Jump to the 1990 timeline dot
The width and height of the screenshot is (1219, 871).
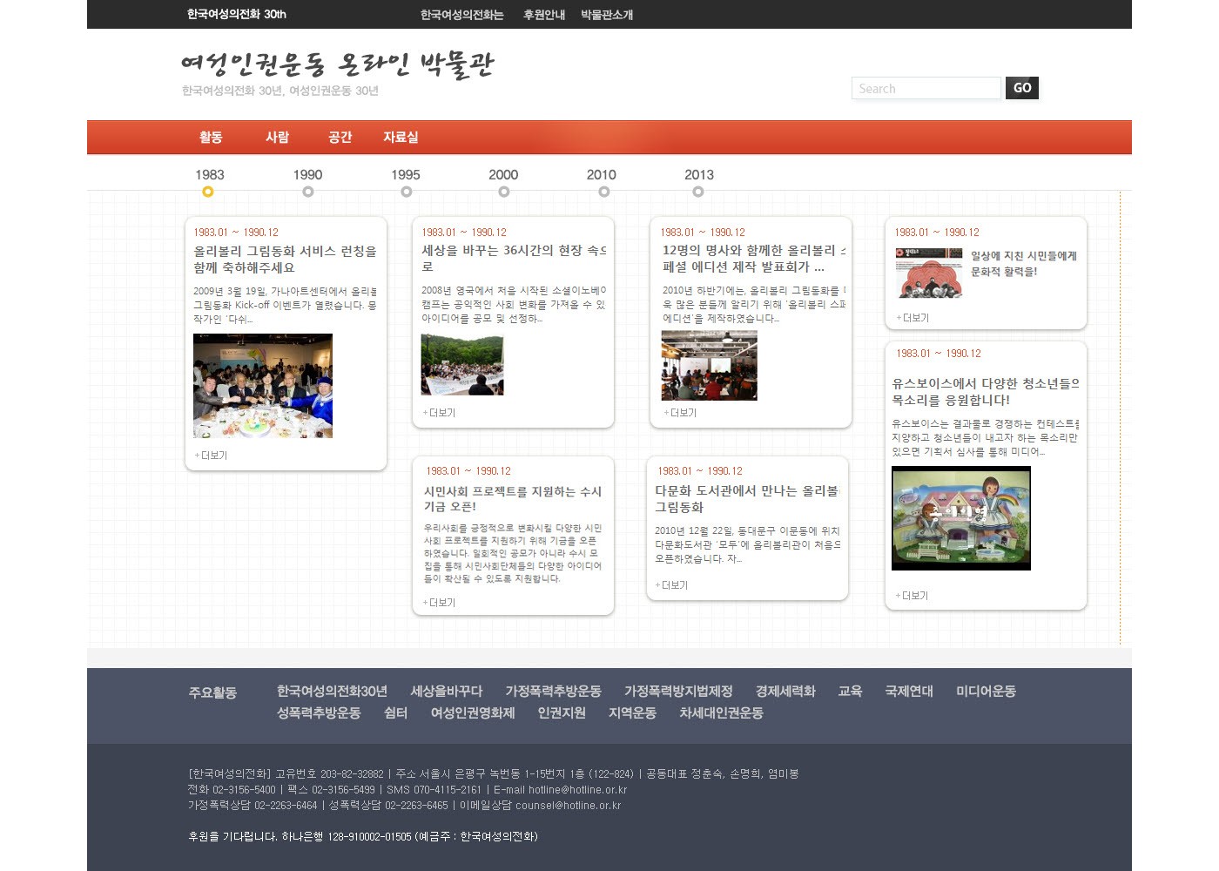click(307, 192)
